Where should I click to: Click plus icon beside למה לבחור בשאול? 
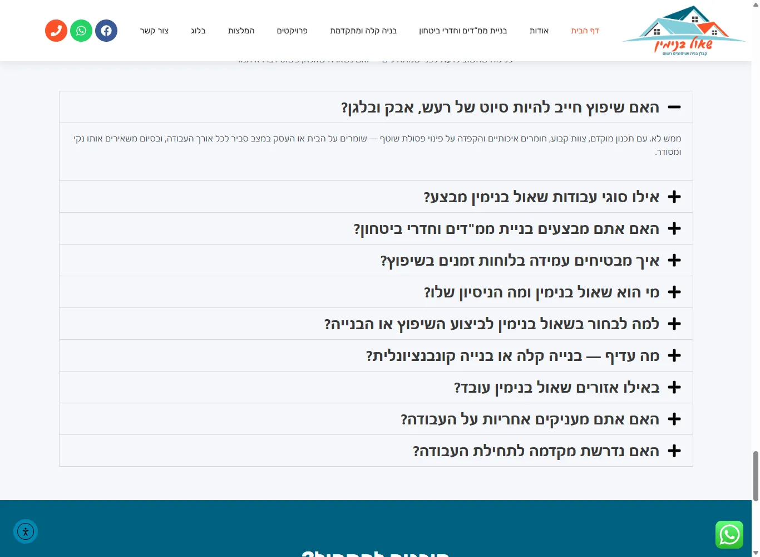[674, 324]
